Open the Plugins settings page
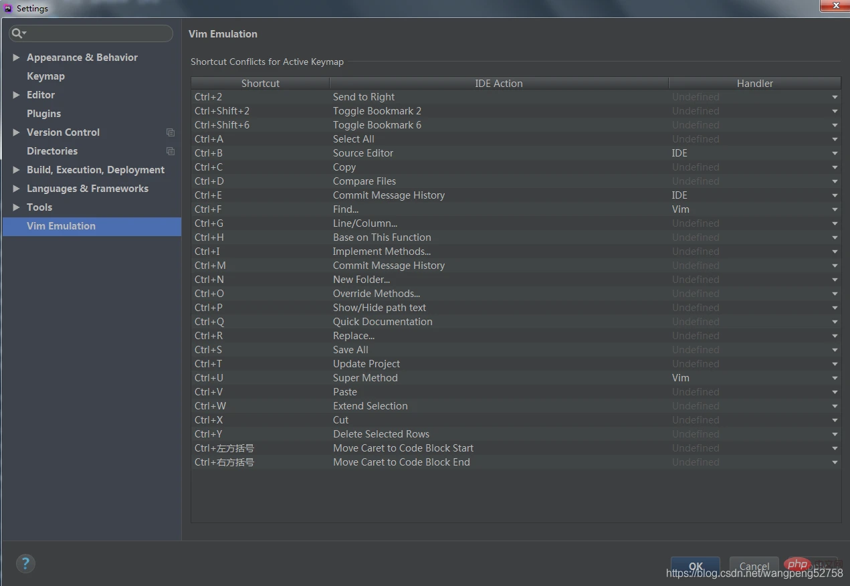The height and width of the screenshot is (586, 850). tap(43, 114)
